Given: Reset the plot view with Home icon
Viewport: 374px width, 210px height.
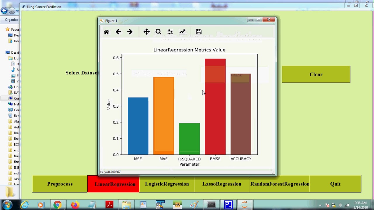Looking at the screenshot, I should pos(106,32).
